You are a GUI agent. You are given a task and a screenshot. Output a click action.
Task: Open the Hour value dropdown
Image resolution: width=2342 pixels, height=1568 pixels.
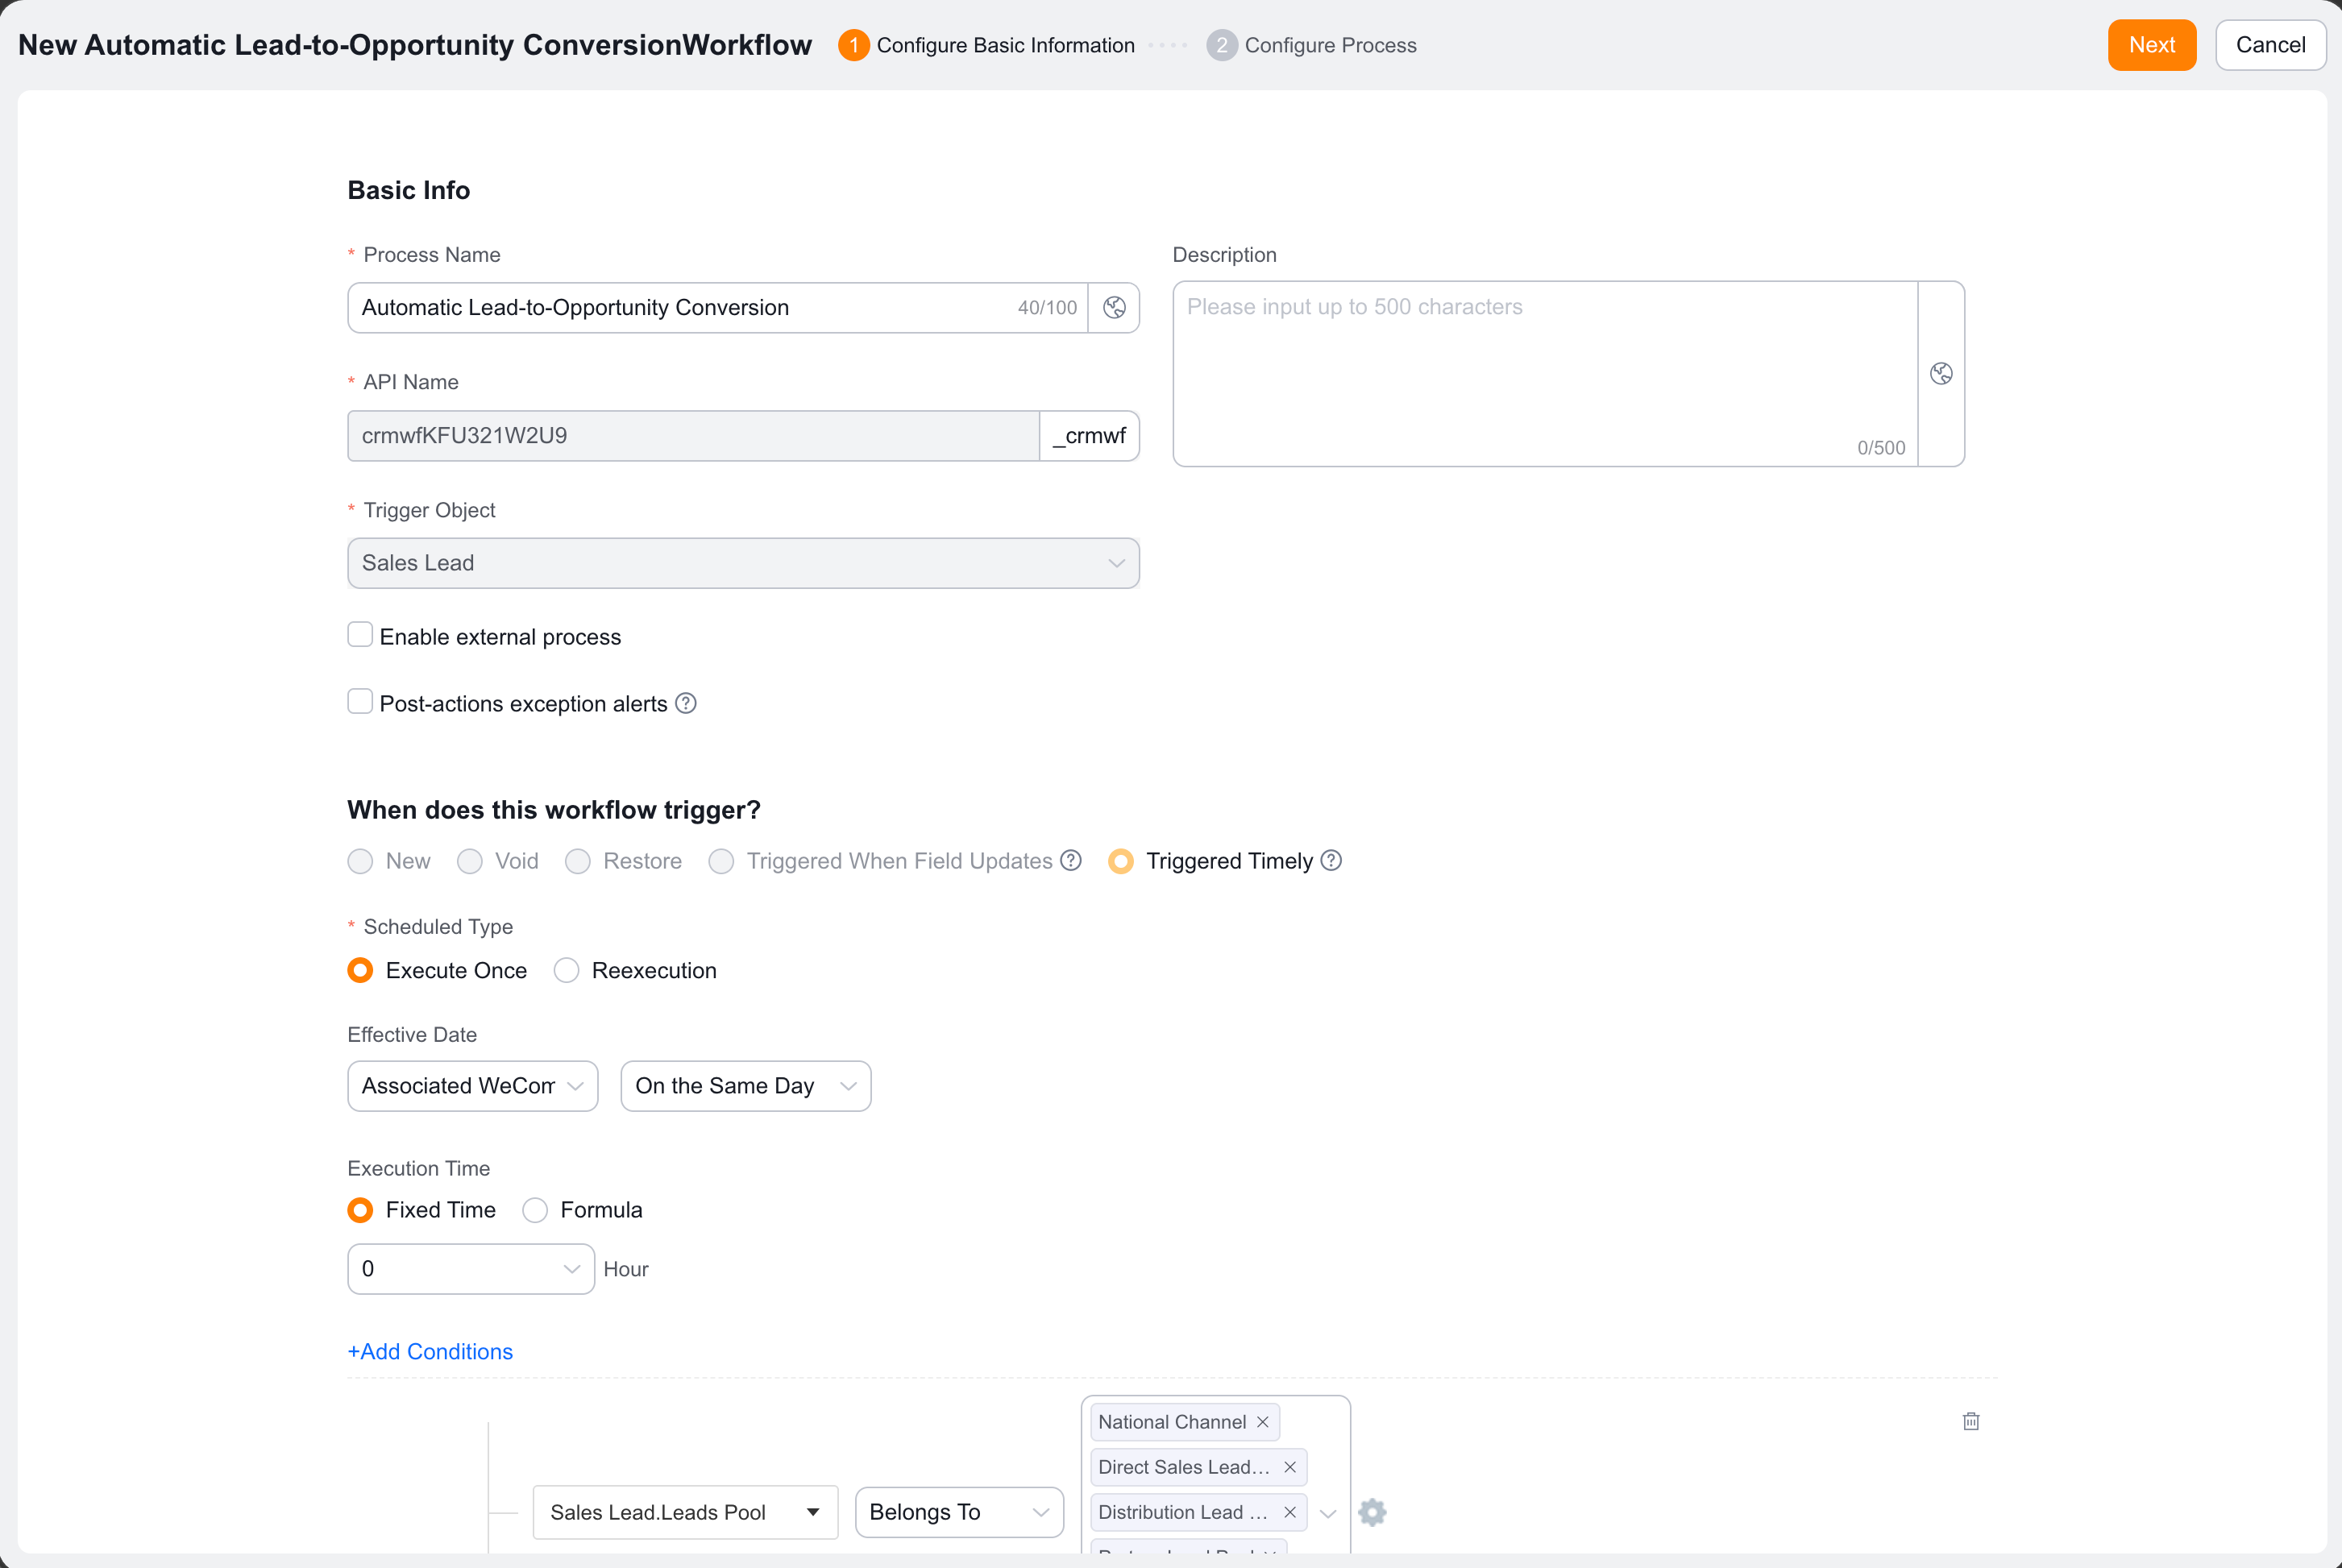tap(471, 1269)
